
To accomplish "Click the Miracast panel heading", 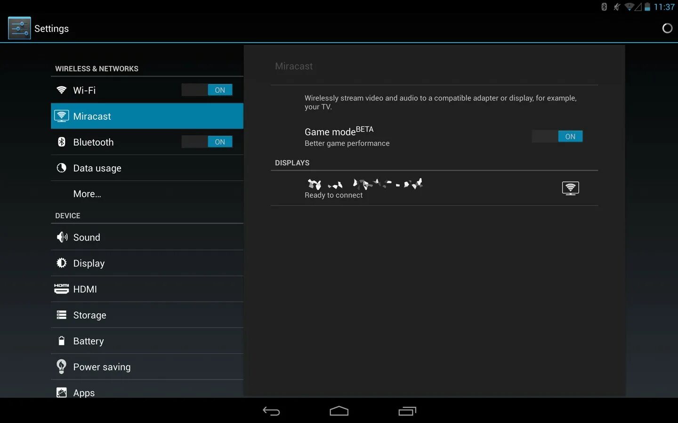I will point(294,66).
